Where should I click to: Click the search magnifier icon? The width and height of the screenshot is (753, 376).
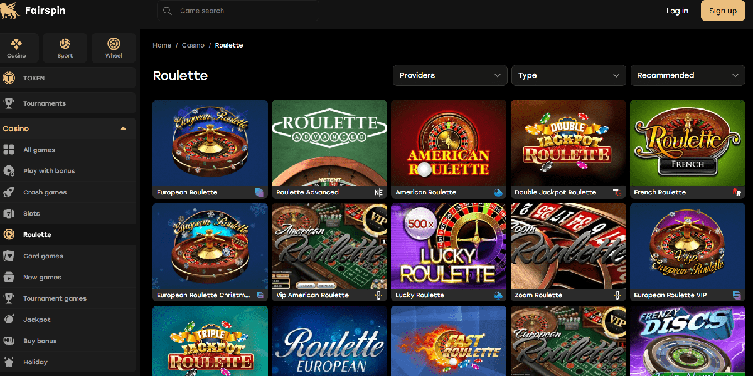click(167, 11)
